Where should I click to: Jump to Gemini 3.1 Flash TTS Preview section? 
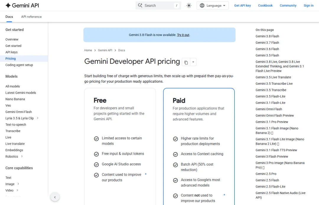click(x=276, y=150)
